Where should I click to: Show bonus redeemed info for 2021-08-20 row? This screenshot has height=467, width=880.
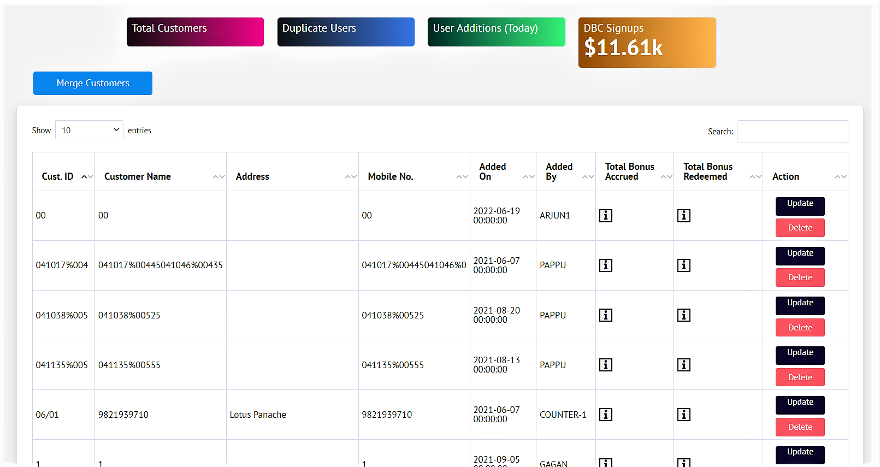click(683, 315)
